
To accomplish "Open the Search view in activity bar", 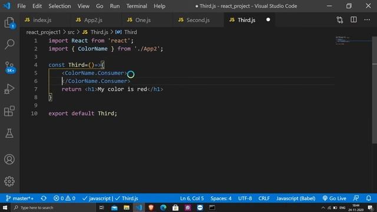I will (9, 45).
